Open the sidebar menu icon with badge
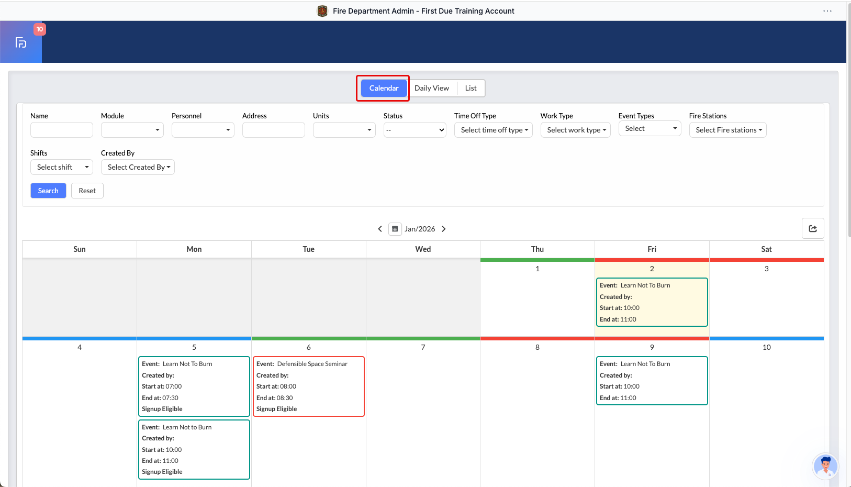The image size is (851, 487). (21, 42)
